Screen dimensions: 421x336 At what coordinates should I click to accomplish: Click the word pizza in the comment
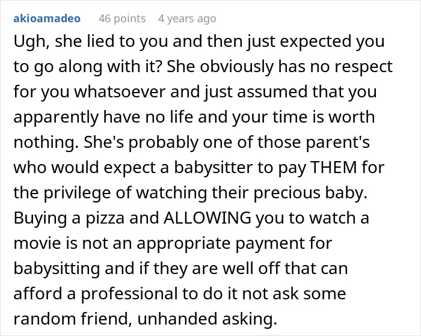coord(105,219)
